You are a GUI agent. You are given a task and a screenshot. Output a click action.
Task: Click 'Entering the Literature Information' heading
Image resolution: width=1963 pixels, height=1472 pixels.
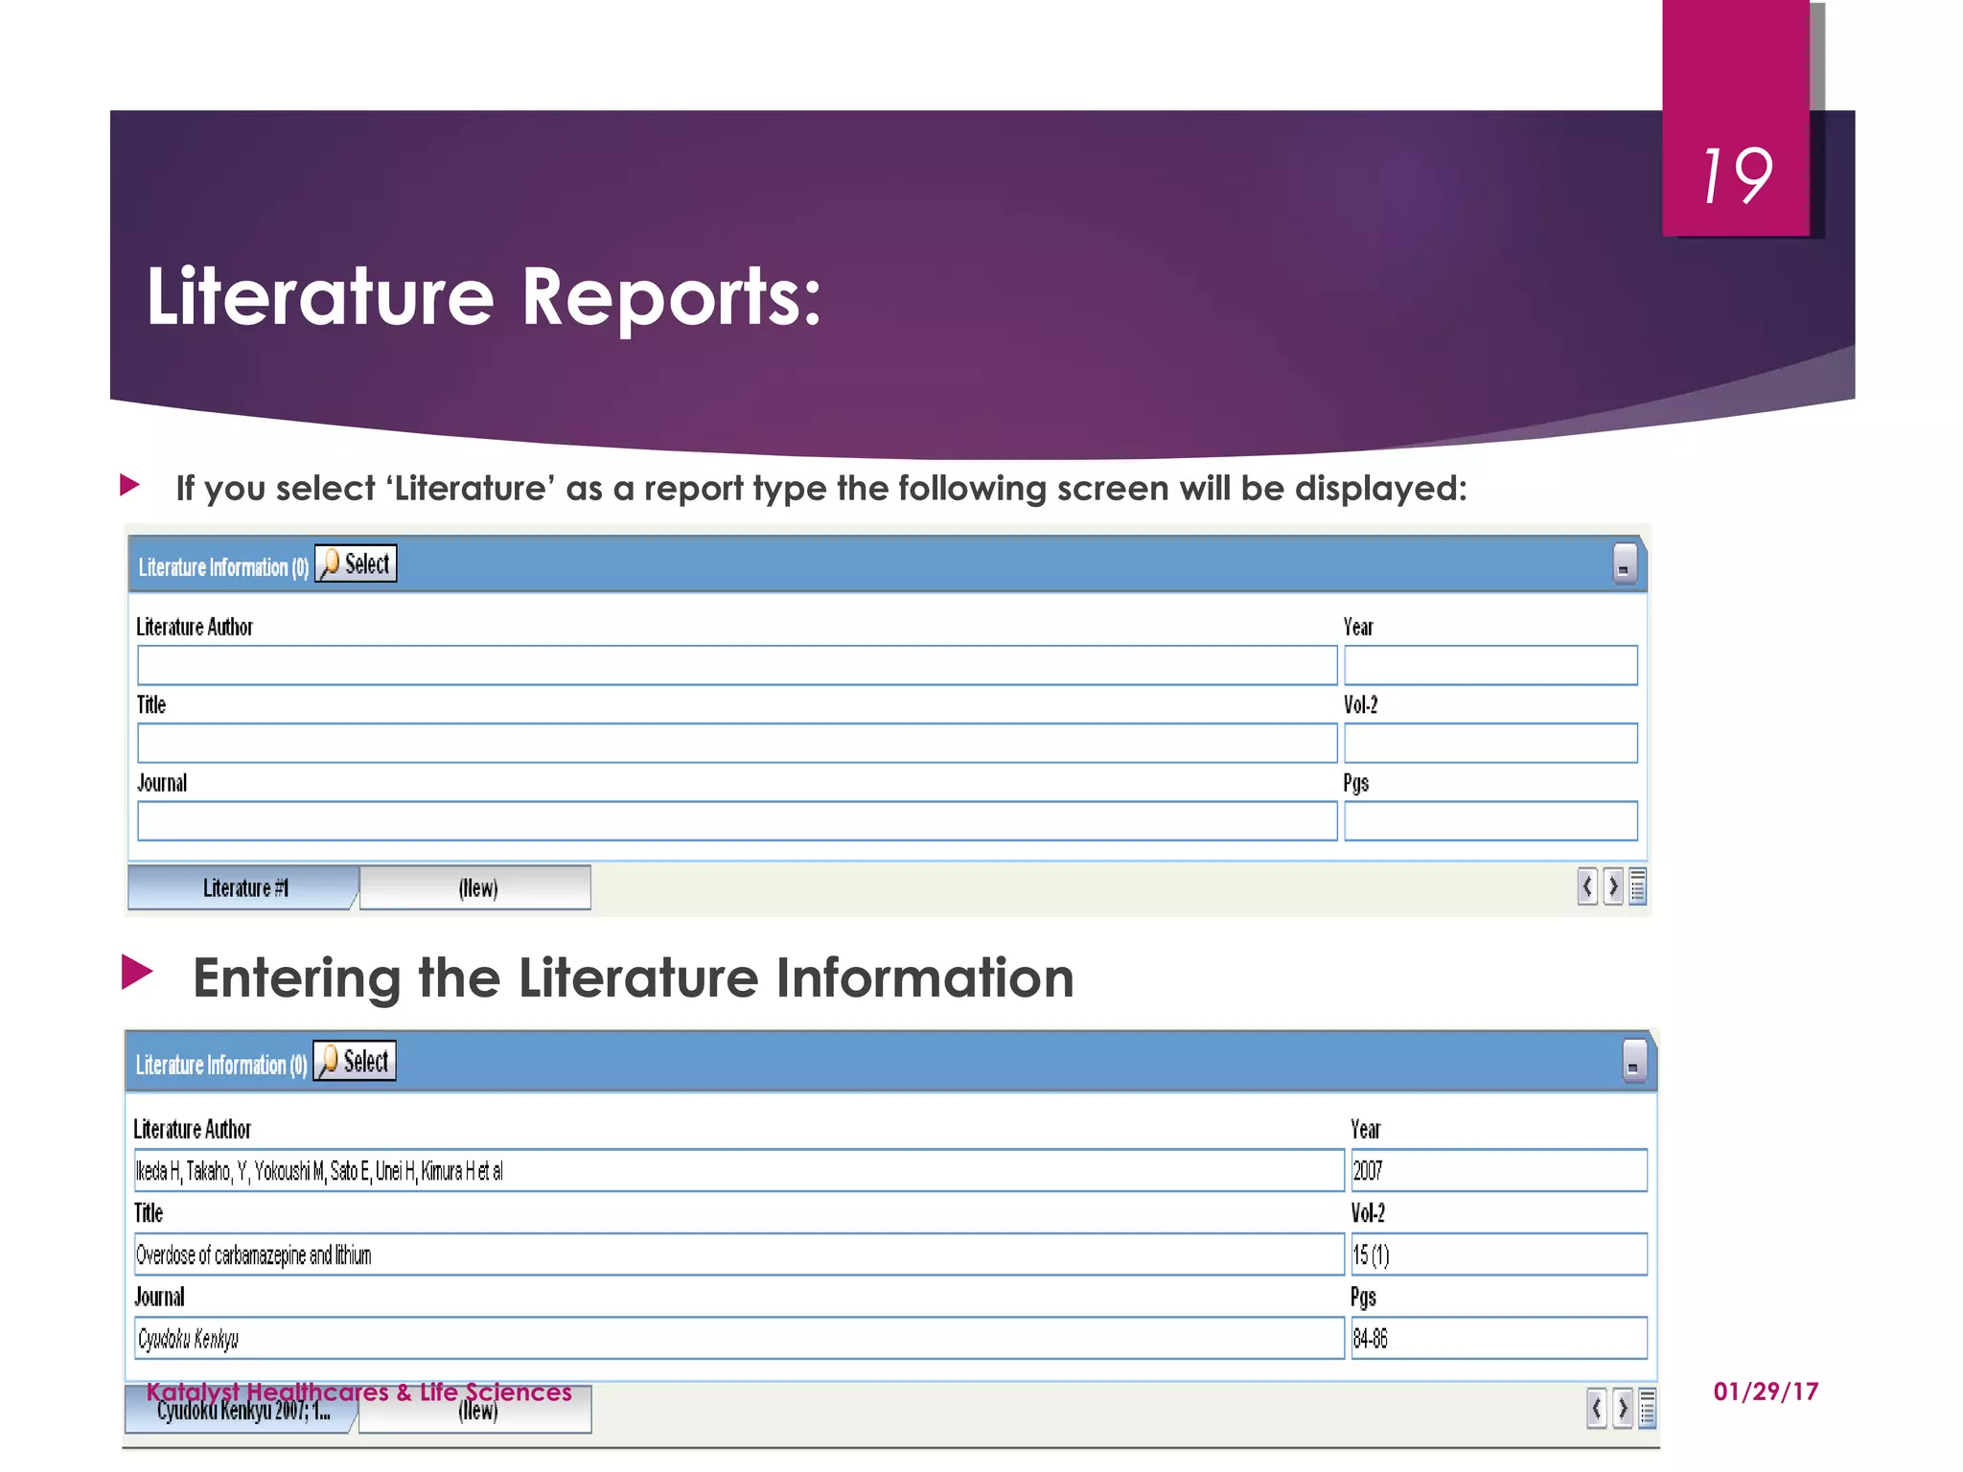pos(634,977)
